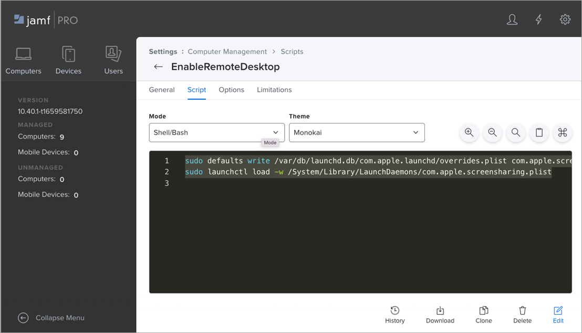Click the Settings breadcrumb
This screenshot has height=333, width=582.
click(163, 51)
